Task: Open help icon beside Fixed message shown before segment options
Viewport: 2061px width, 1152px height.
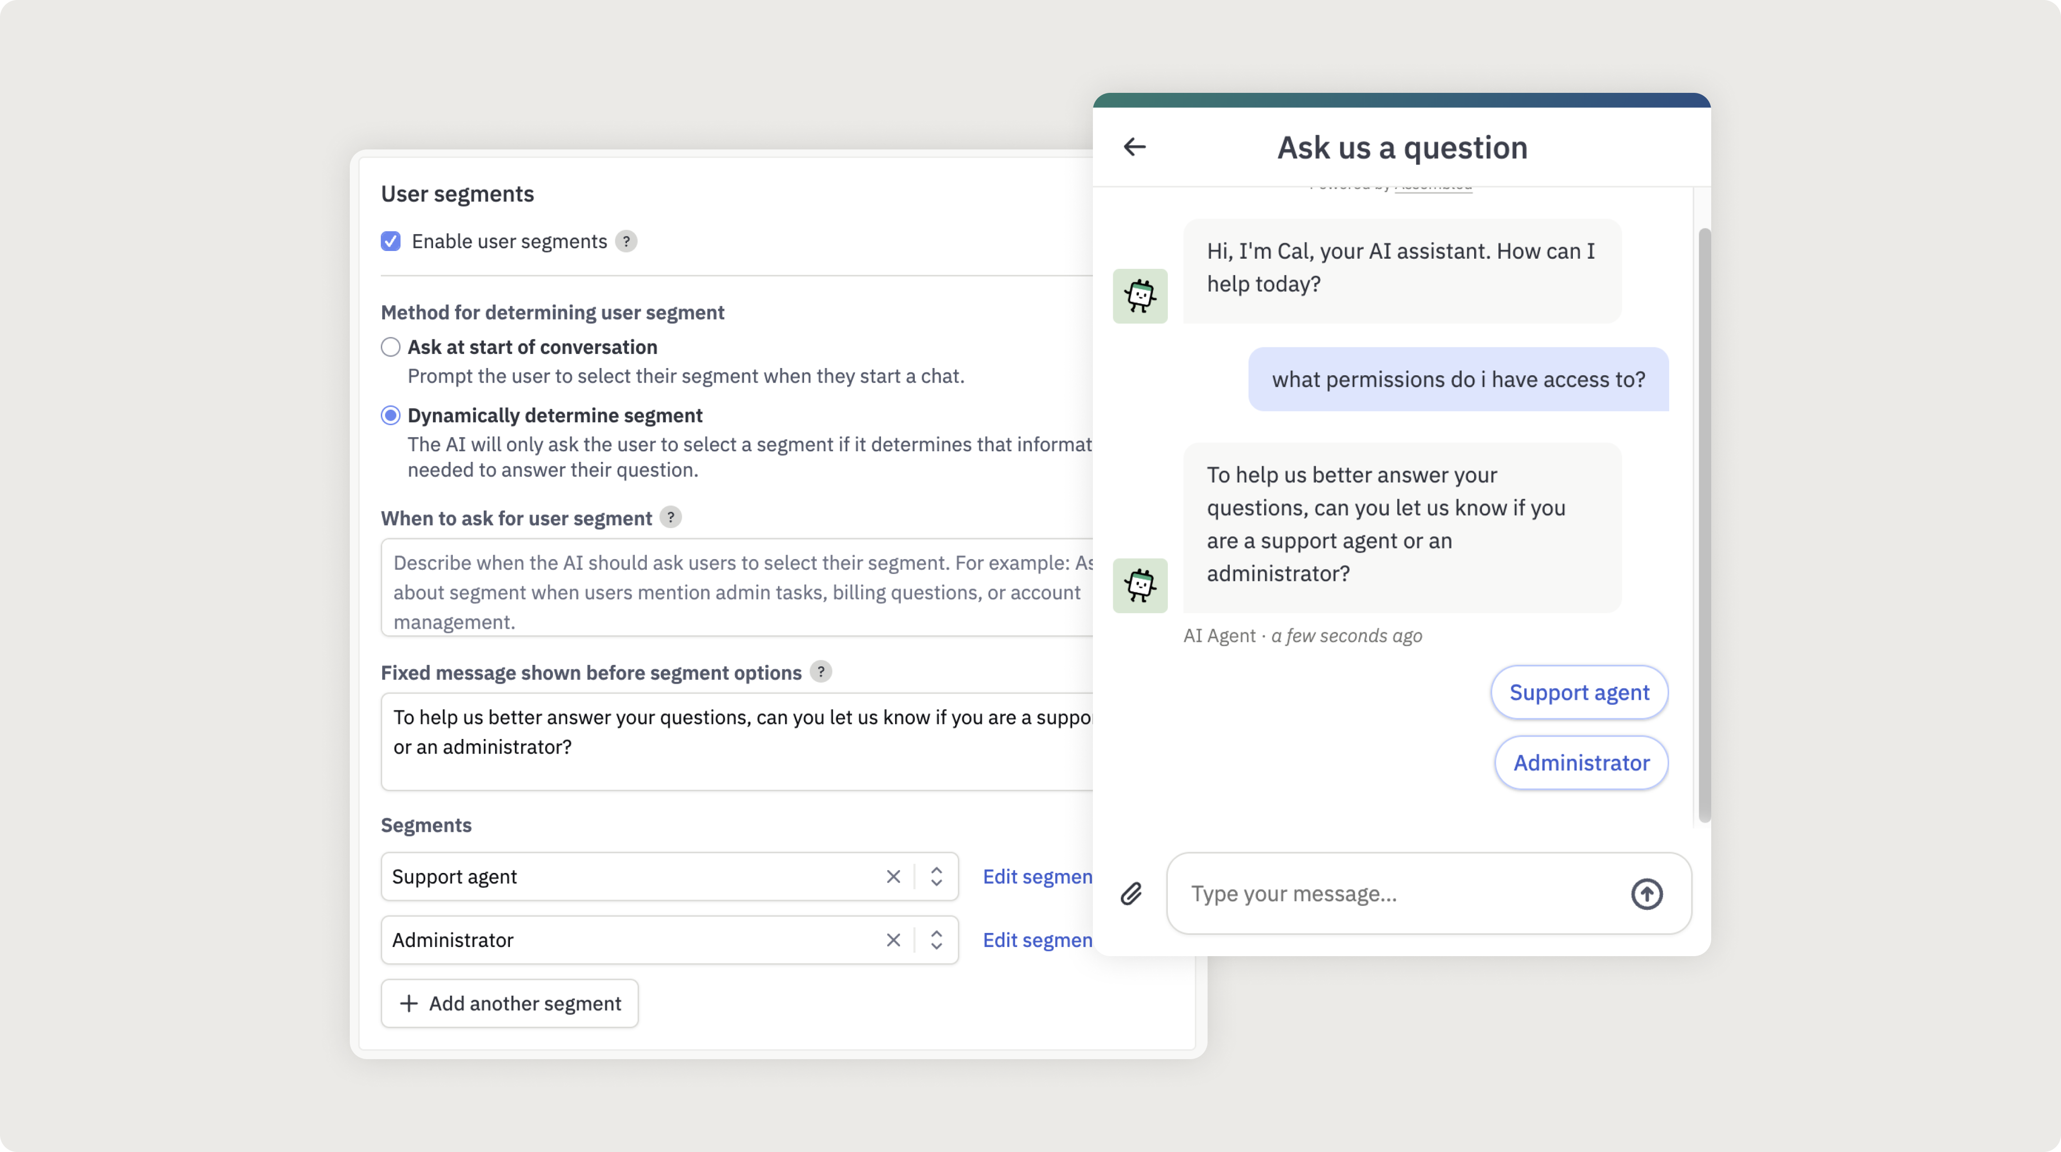Action: (820, 672)
